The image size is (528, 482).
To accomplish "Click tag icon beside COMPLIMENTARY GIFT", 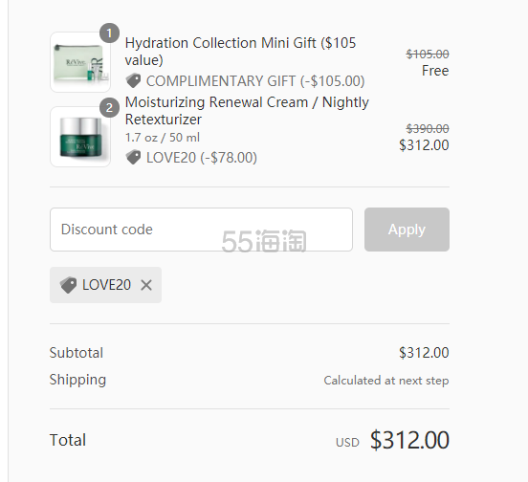I will coord(133,80).
